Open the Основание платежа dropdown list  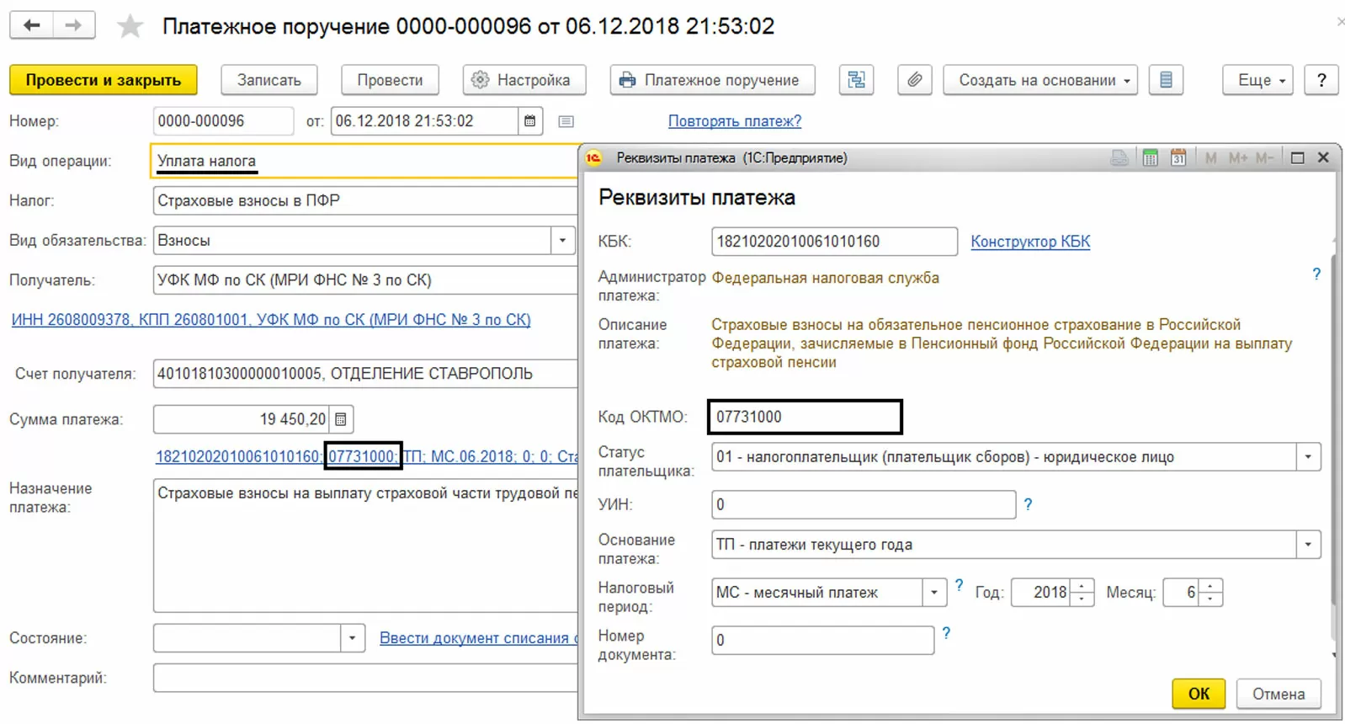1308,545
